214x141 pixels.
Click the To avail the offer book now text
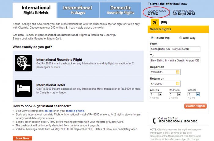(x=168, y=4)
